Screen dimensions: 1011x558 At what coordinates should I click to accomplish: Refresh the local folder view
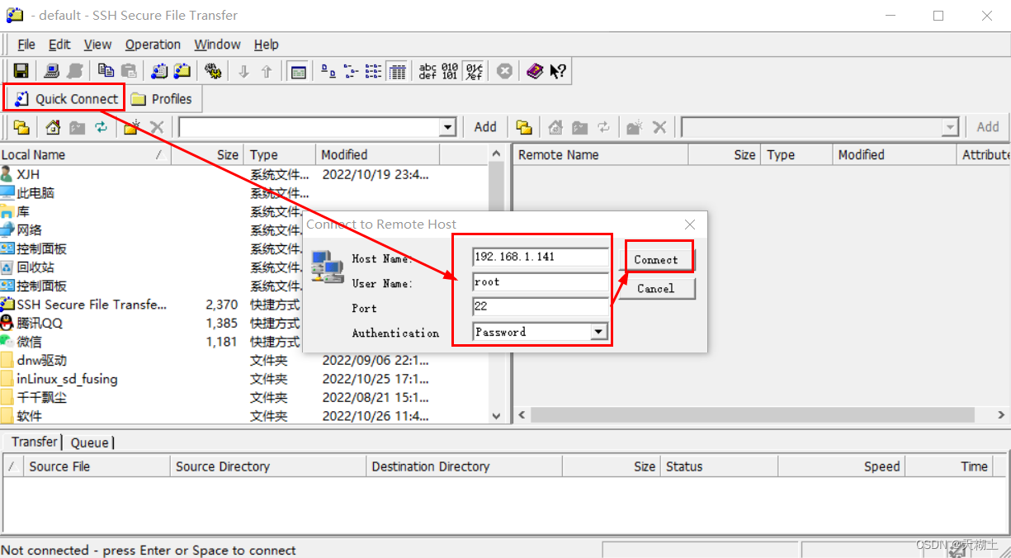101,126
